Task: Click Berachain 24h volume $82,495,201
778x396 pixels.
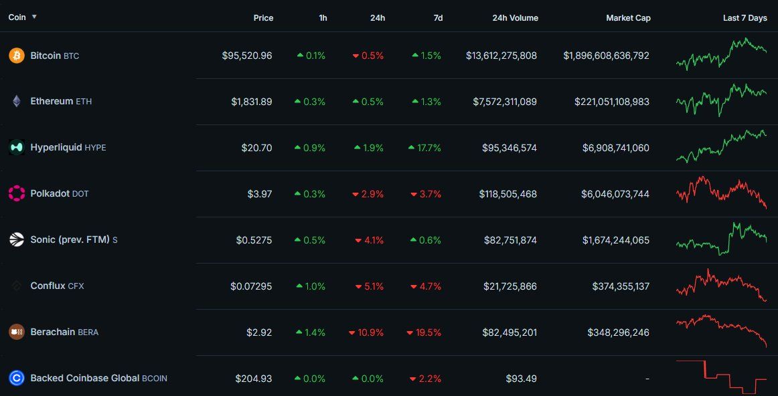Action: coord(510,332)
